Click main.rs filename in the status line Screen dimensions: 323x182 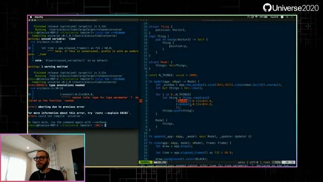click(160, 162)
